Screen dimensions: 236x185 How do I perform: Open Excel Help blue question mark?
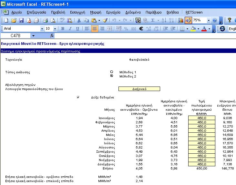(215, 20)
